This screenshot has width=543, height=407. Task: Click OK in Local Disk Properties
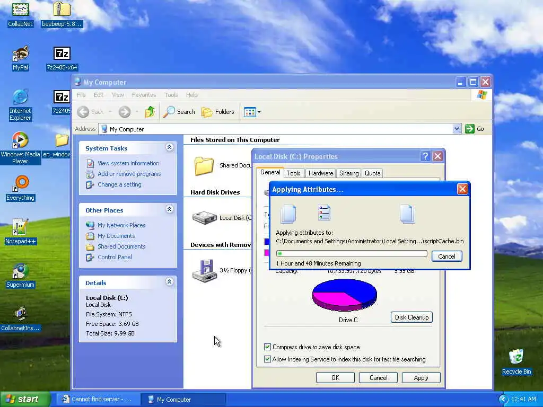click(x=335, y=377)
